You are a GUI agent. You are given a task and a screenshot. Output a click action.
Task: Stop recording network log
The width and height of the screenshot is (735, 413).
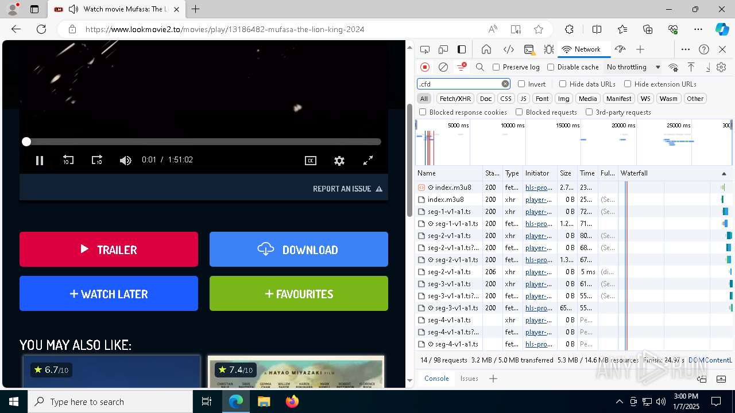click(x=425, y=67)
